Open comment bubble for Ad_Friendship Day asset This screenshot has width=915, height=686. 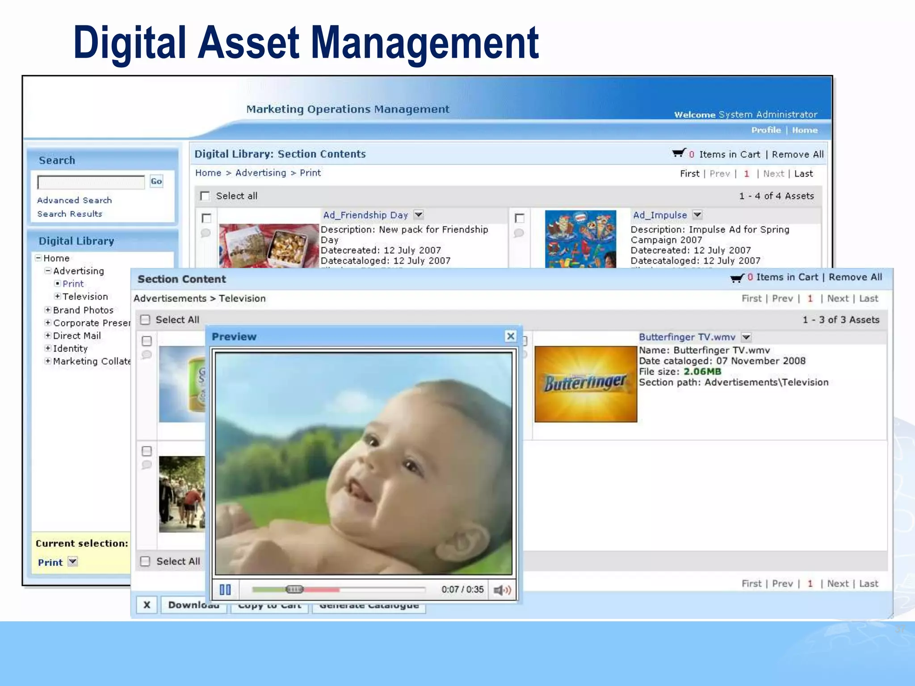click(x=206, y=233)
